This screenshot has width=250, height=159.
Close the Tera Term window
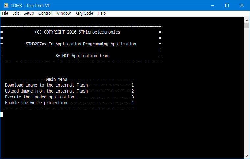tap(242, 5)
